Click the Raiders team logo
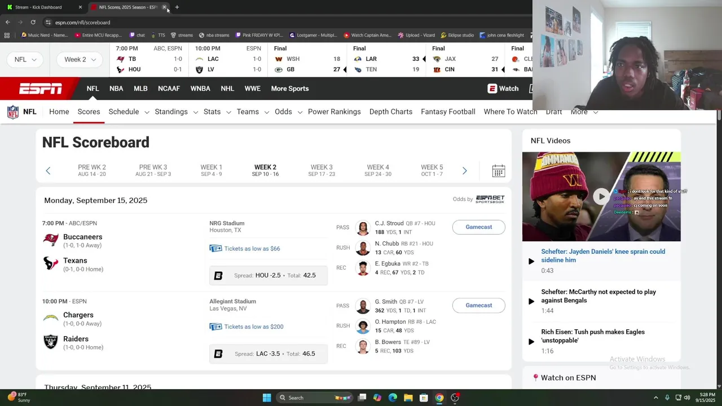This screenshot has height=406, width=722. coord(51,342)
